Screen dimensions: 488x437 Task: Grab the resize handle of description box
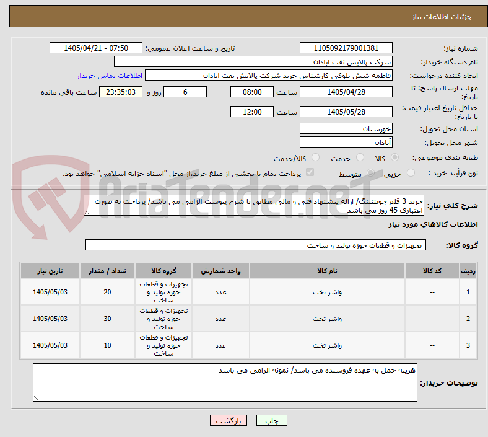click(x=87, y=213)
